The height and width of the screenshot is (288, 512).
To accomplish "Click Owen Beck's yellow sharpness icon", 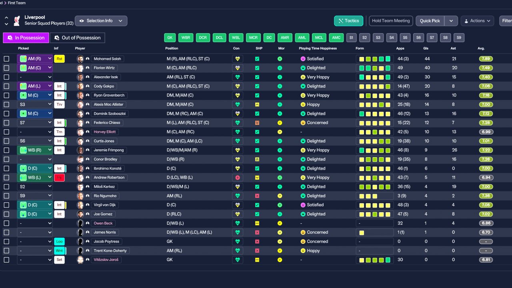I will (257, 223).
